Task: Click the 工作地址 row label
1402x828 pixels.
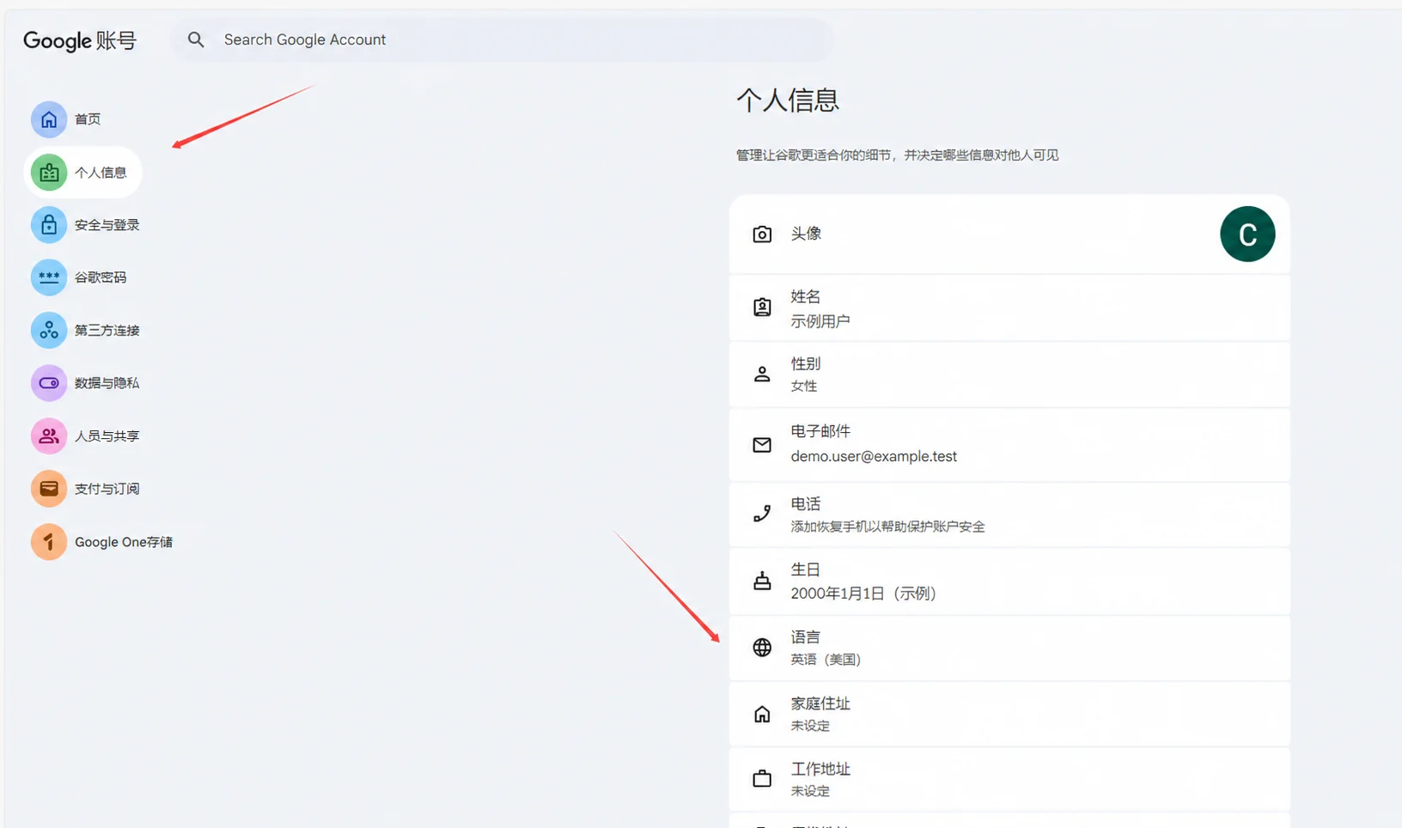Action: pyautogui.click(x=820, y=769)
